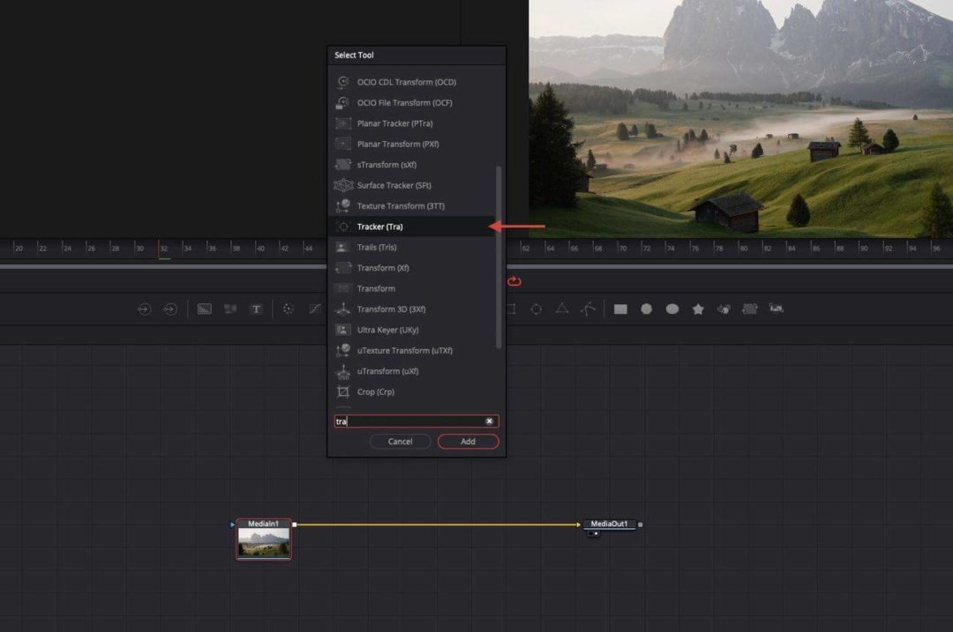Click the Add button
Screen dimensions: 953x632
[x=468, y=441]
